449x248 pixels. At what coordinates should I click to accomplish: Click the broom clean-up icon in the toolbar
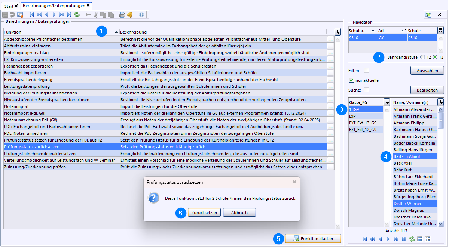click(x=129, y=15)
